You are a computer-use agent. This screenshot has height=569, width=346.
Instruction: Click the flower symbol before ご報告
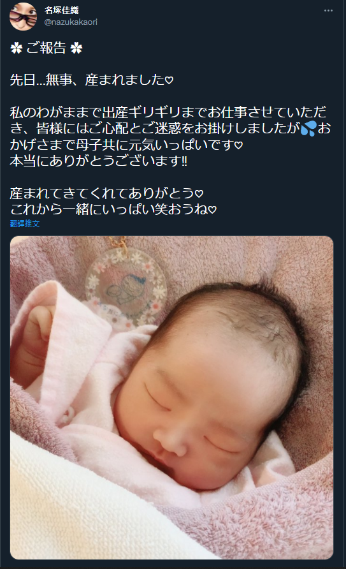[x=17, y=48]
